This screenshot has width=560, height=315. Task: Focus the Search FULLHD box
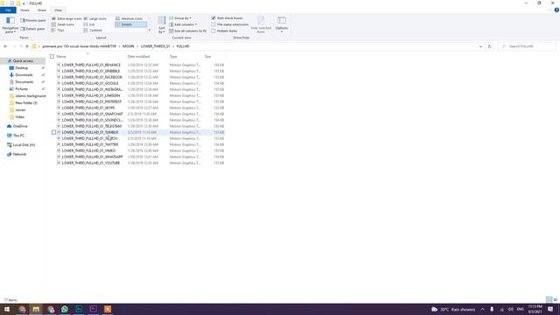click(x=527, y=46)
